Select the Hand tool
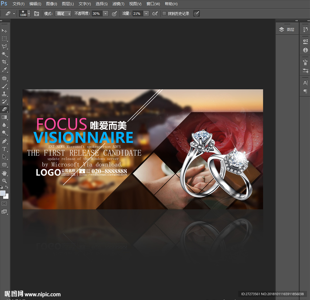The height and width of the screenshot is (300, 310). pyautogui.click(x=4, y=173)
